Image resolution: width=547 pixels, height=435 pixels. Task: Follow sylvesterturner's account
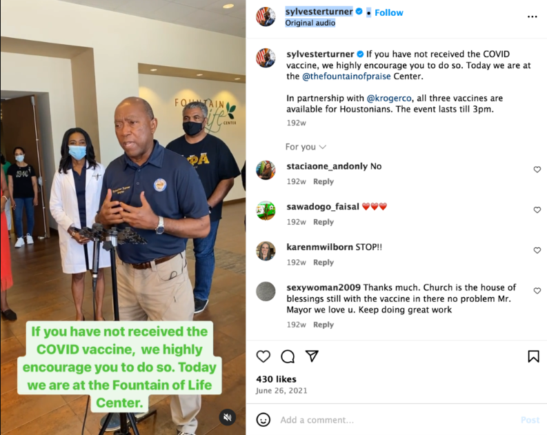coord(389,12)
